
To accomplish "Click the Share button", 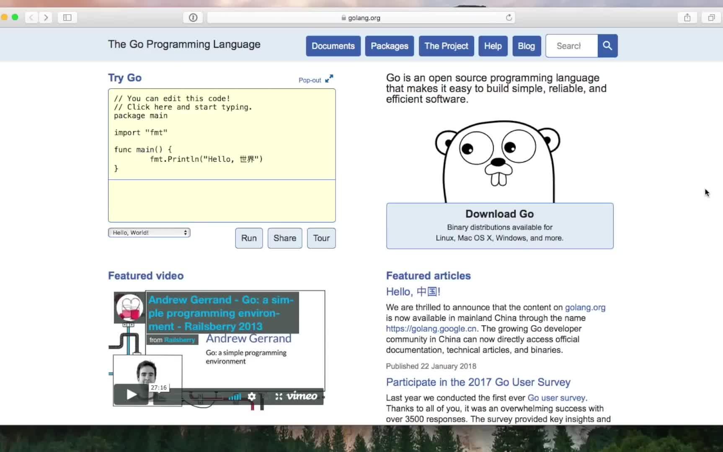I will (285, 238).
